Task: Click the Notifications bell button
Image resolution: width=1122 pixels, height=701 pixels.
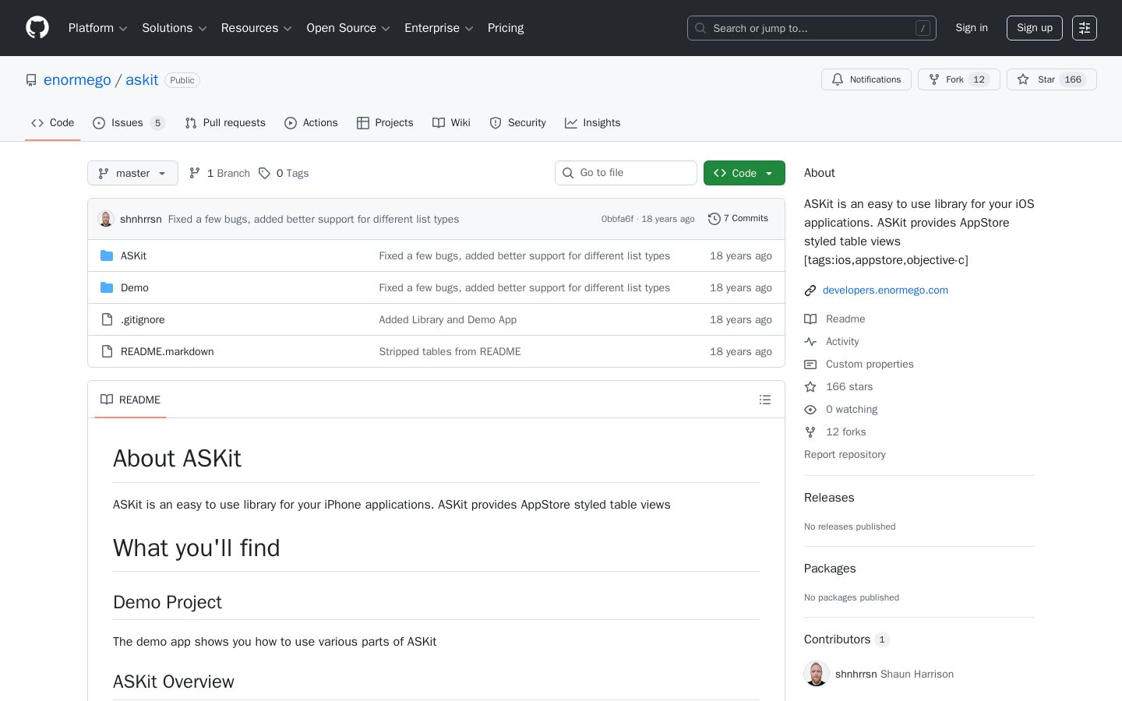Action: coord(866,79)
